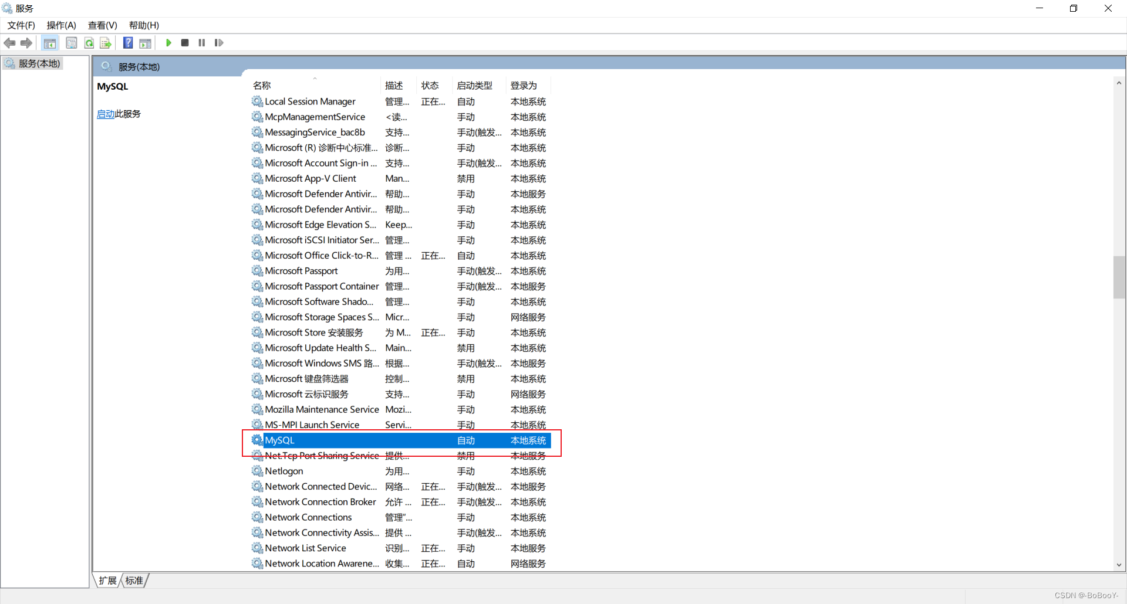Open the 查看(V) menu
Screen dimensions: 1127x604
[102, 25]
